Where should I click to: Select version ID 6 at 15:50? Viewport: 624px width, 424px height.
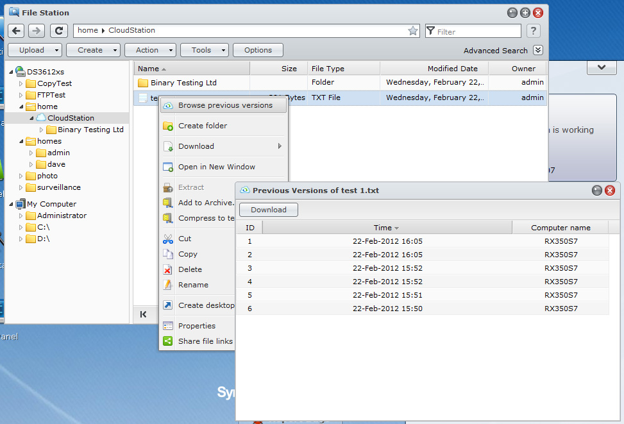(x=423, y=309)
